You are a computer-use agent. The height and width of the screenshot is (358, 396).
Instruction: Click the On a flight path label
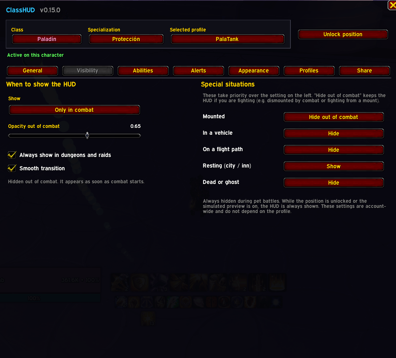[x=223, y=149]
